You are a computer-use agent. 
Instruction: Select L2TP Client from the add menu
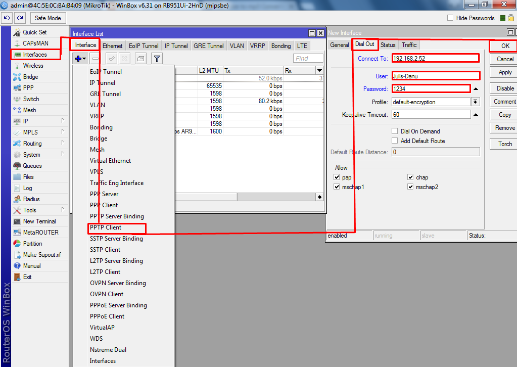[105, 271]
